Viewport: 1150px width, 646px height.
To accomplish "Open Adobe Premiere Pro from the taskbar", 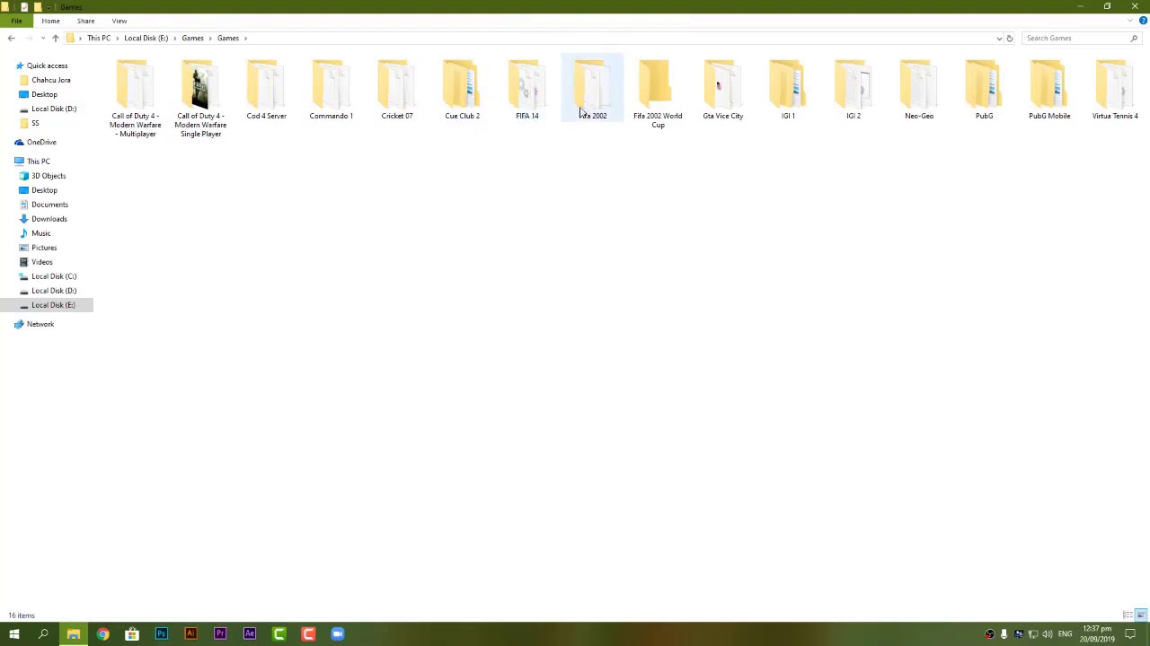I will (x=220, y=634).
